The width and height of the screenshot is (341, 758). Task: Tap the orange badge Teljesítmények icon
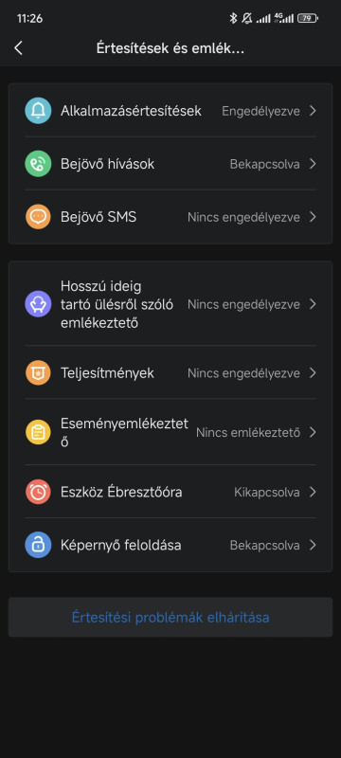point(38,372)
